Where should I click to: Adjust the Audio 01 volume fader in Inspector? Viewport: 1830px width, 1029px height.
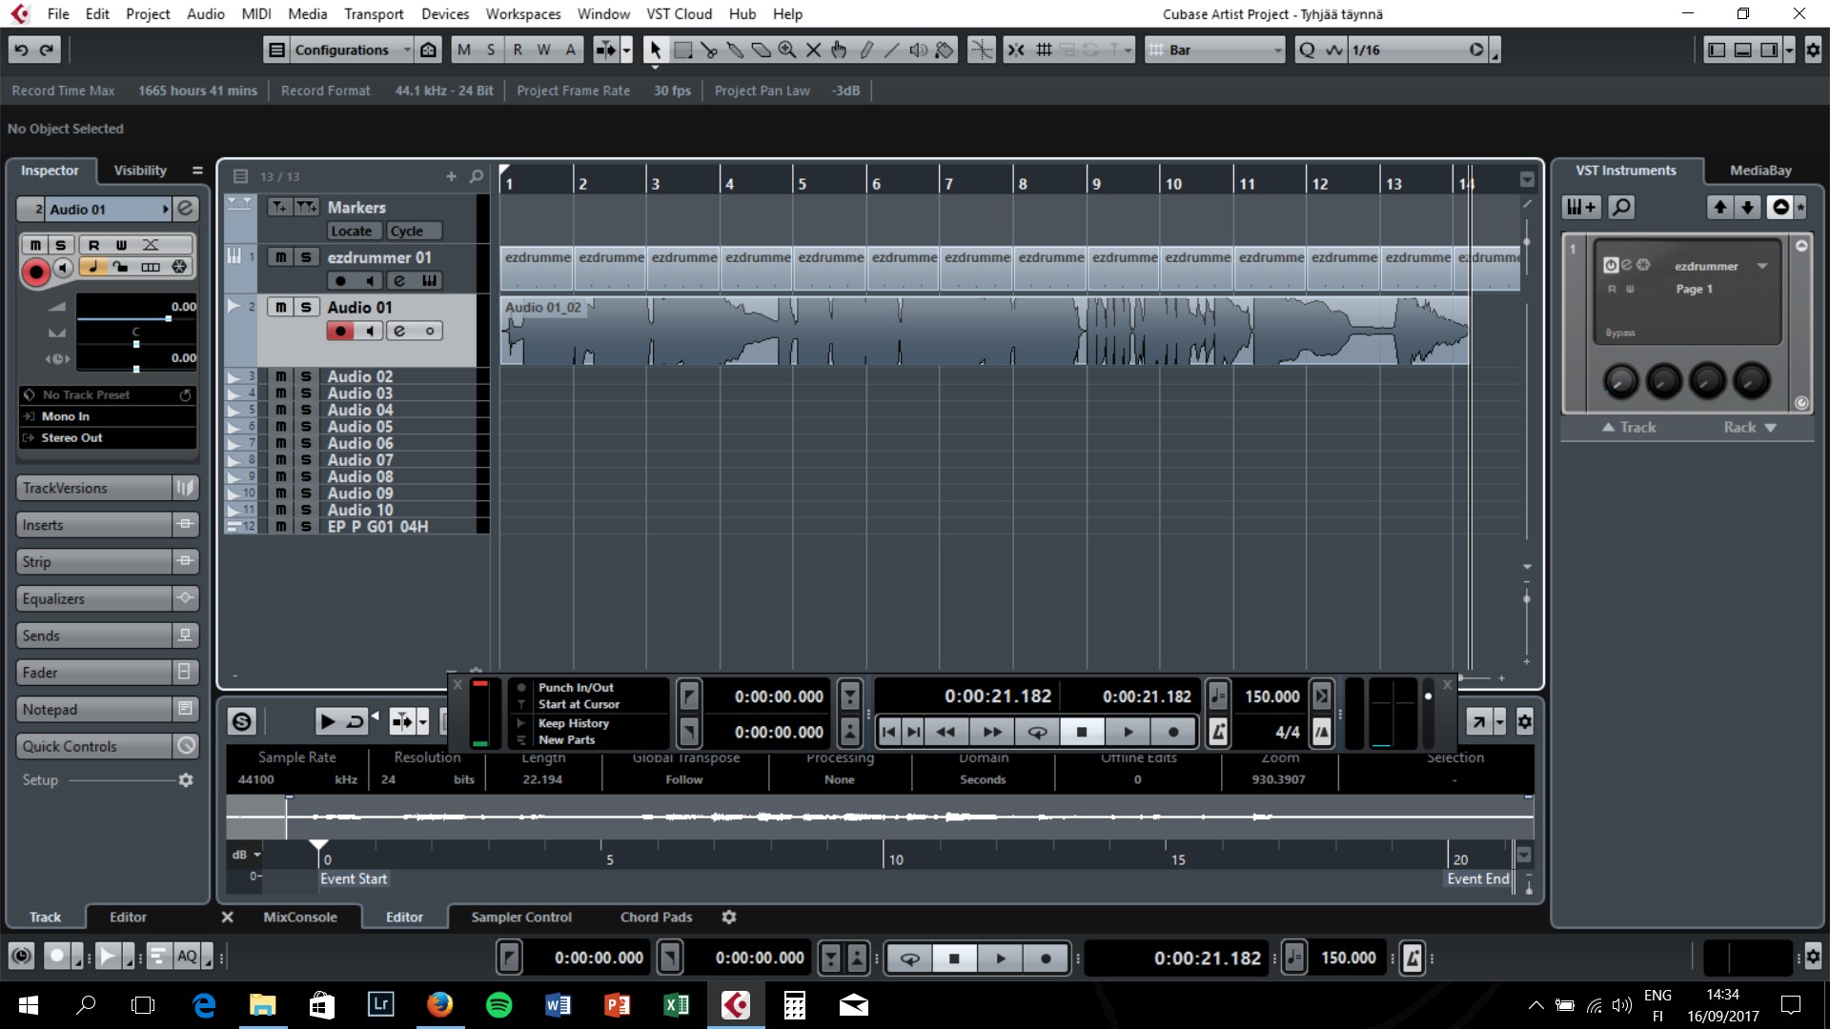(168, 318)
